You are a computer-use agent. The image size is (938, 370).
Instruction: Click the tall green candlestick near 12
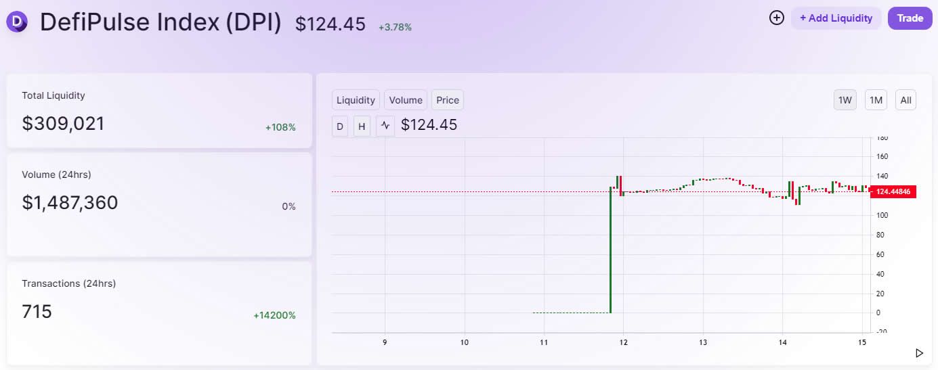[x=611, y=250]
